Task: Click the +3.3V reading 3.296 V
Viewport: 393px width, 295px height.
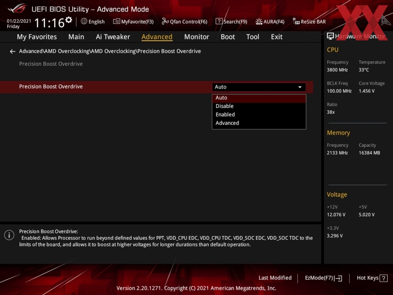Action: tap(335, 236)
